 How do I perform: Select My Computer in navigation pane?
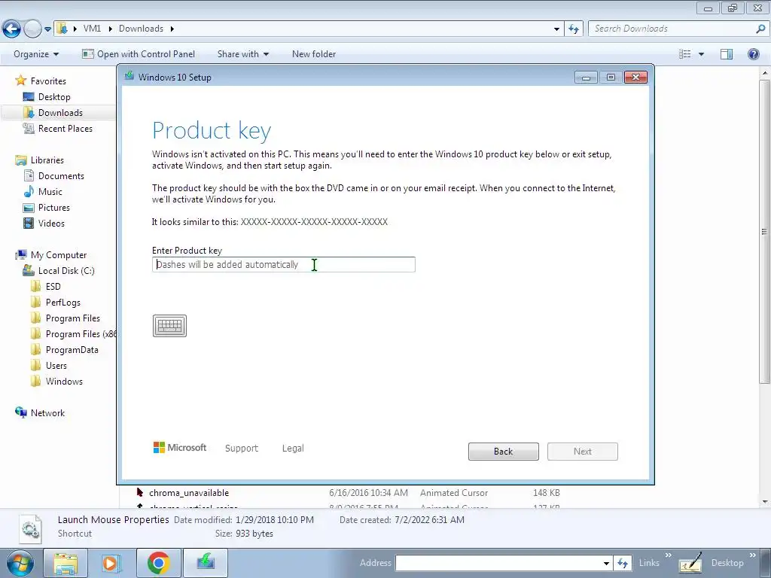pos(59,255)
